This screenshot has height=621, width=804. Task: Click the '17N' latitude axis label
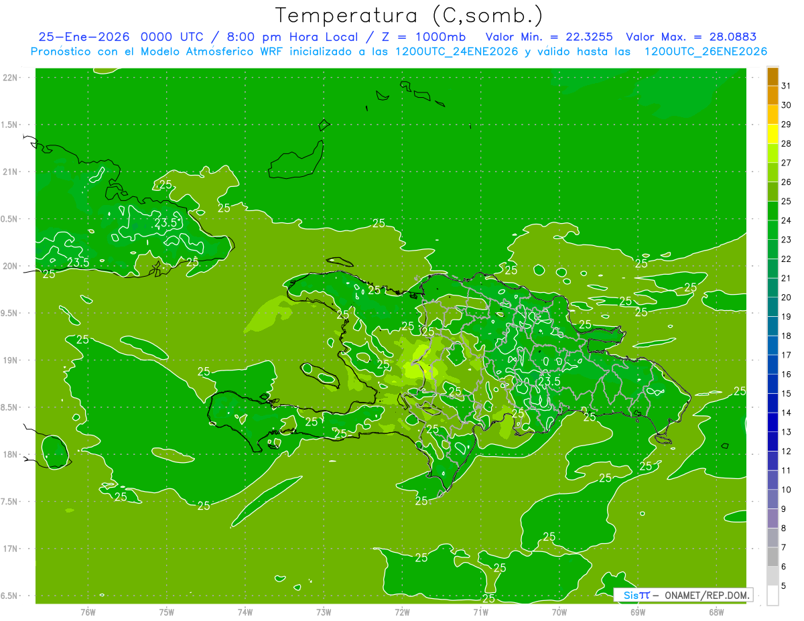[x=11, y=549]
